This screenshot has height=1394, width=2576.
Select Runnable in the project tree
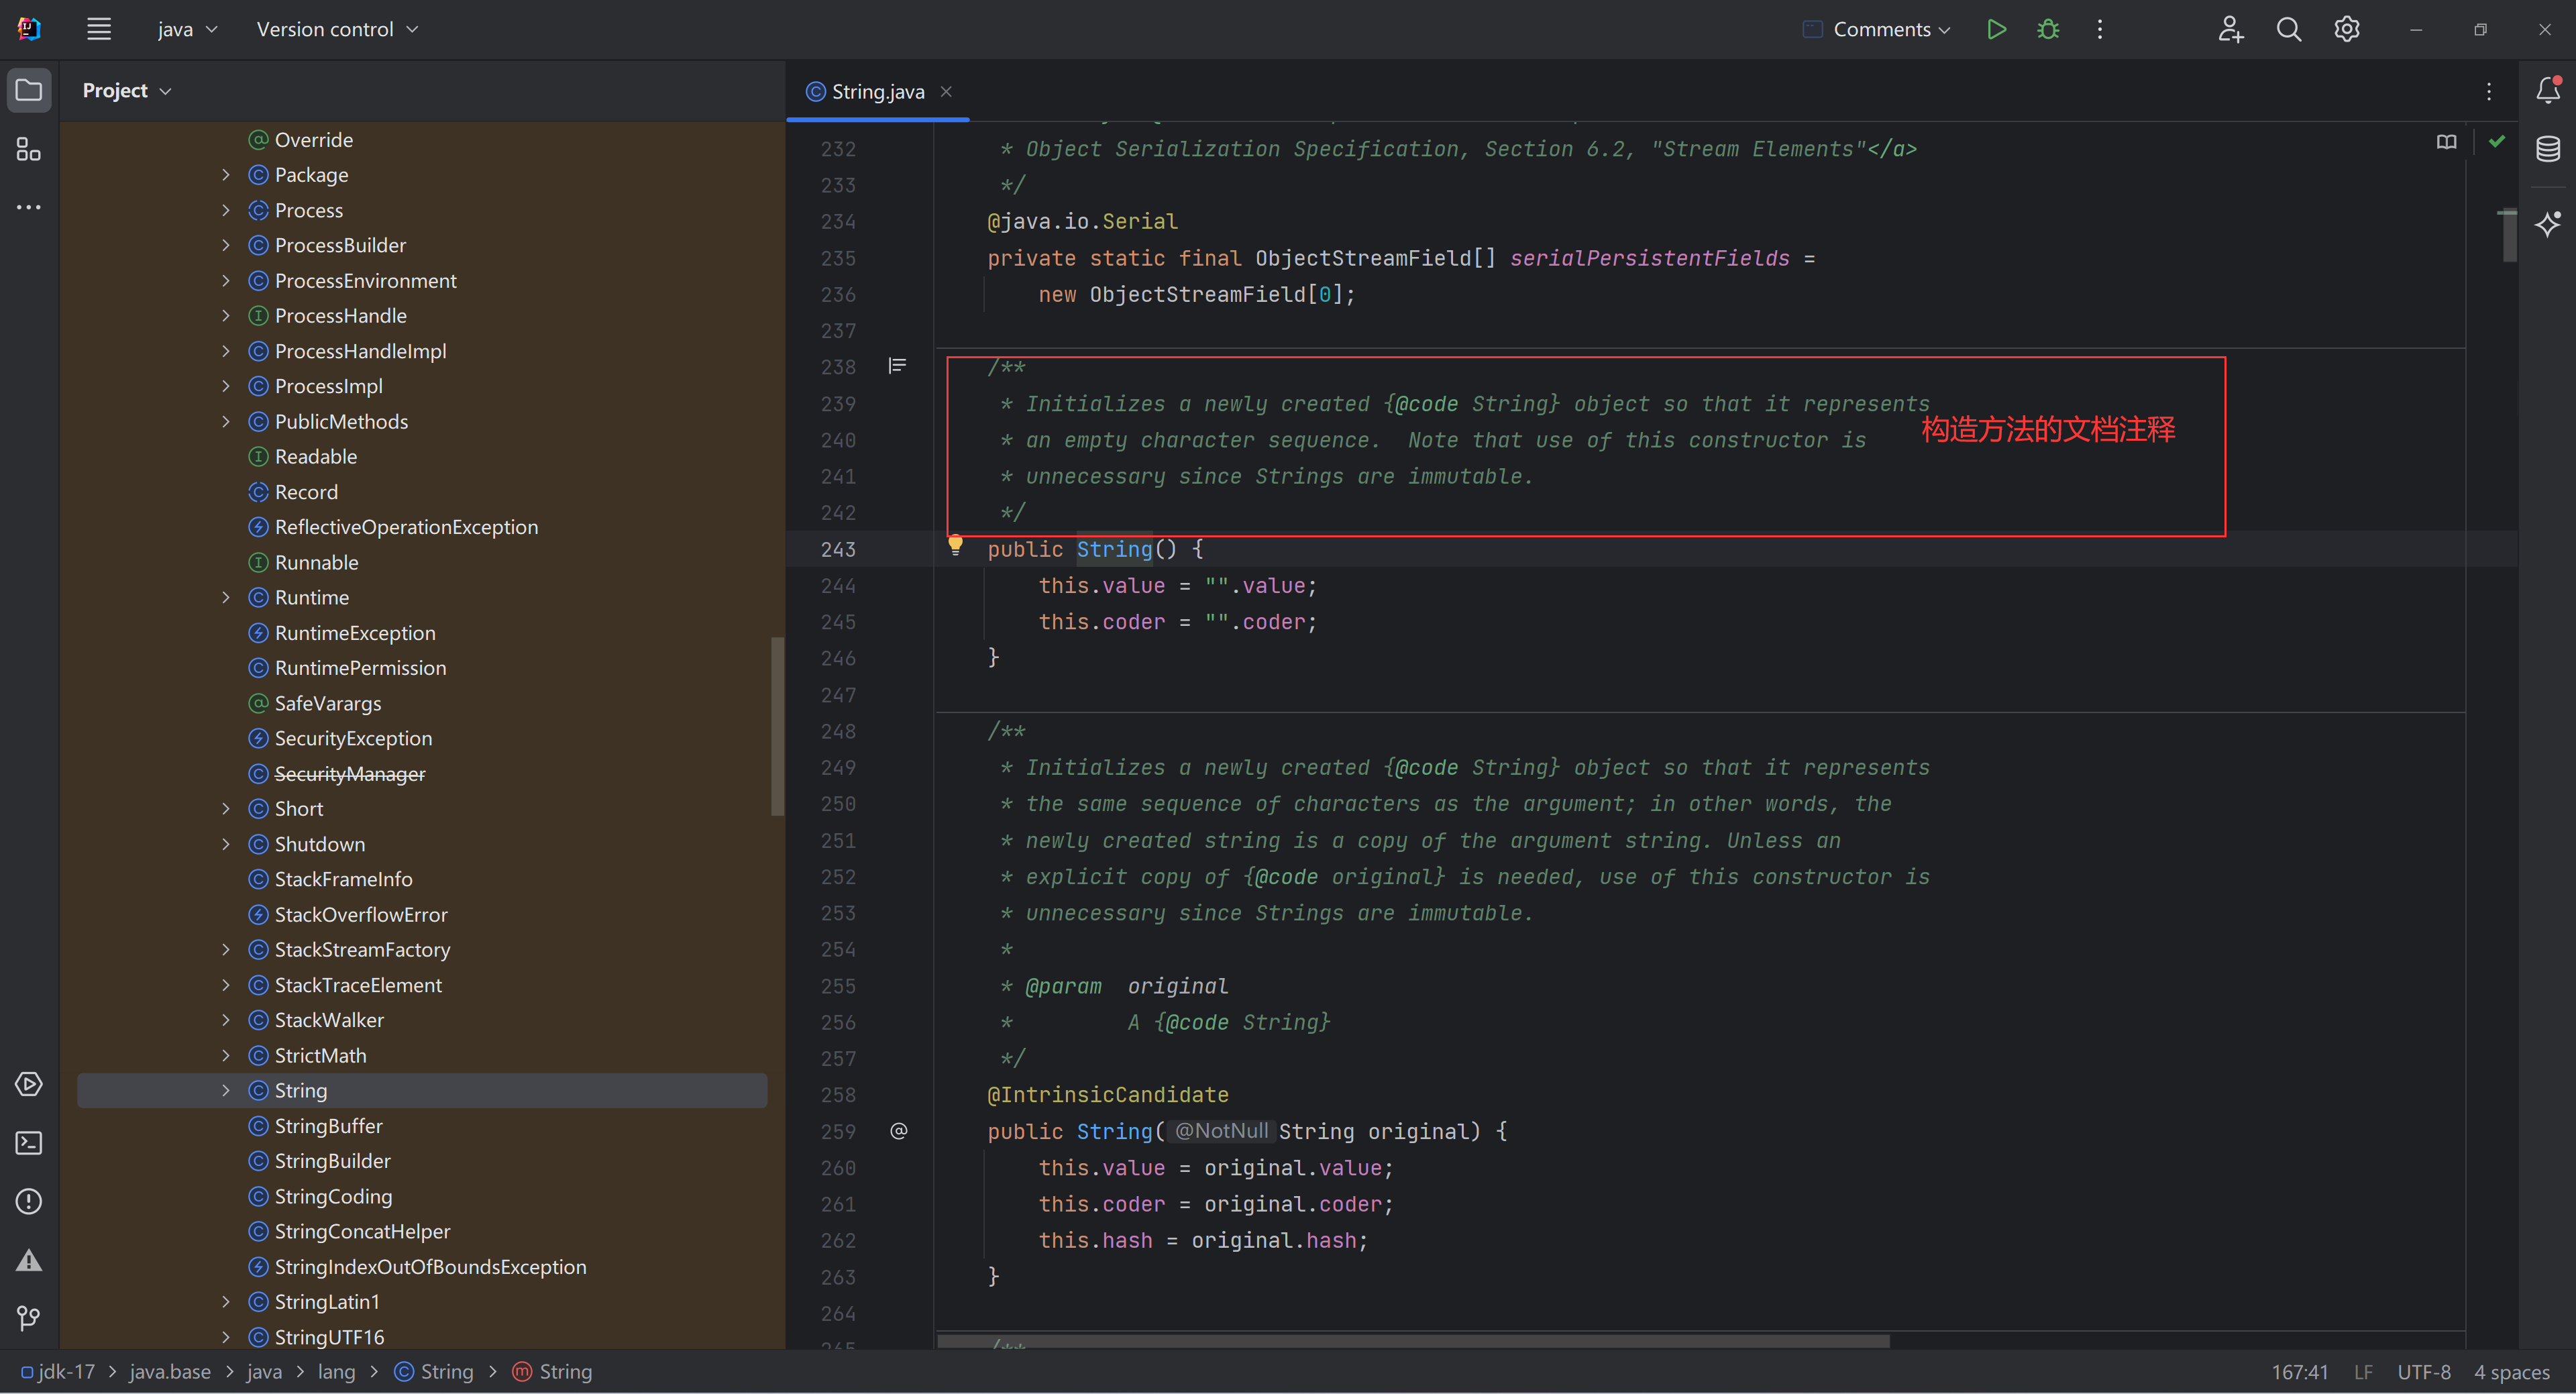pyautogui.click(x=316, y=562)
